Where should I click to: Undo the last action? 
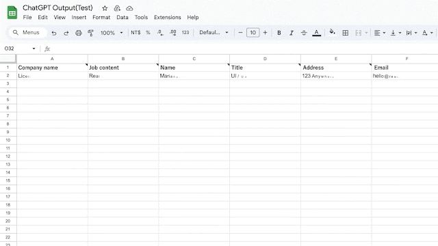pyautogui.click(x=54, y=33)
